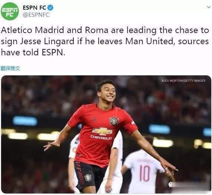This screenshot has height=195, width=212.
Task: Click the words Atletico Madrid in tweet
Action: (32, 30)
